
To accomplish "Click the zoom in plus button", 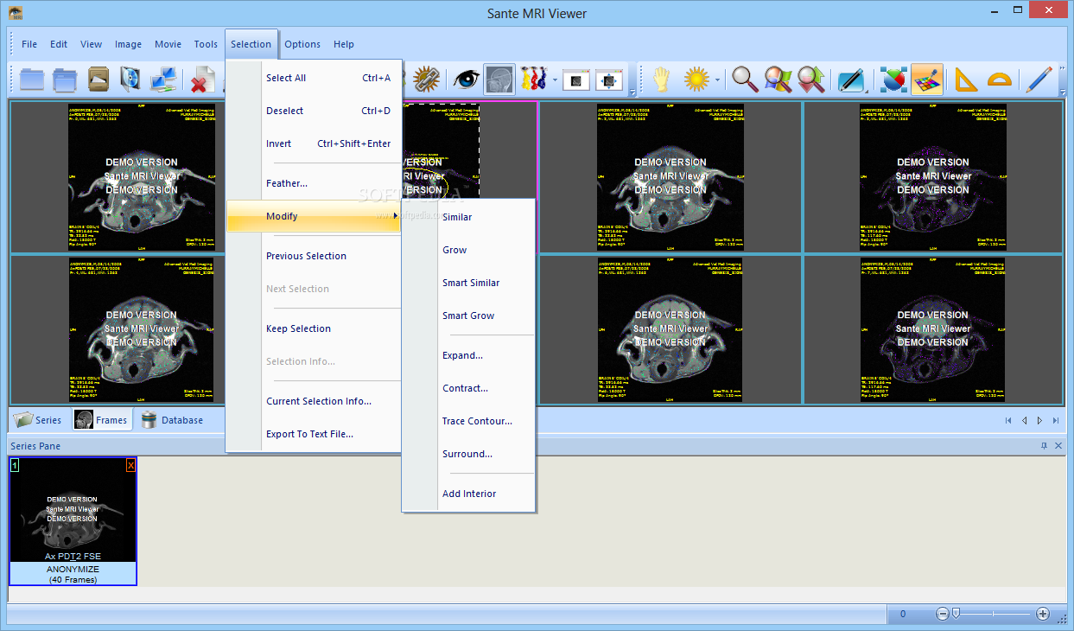I will click(x=1043, y=614).
